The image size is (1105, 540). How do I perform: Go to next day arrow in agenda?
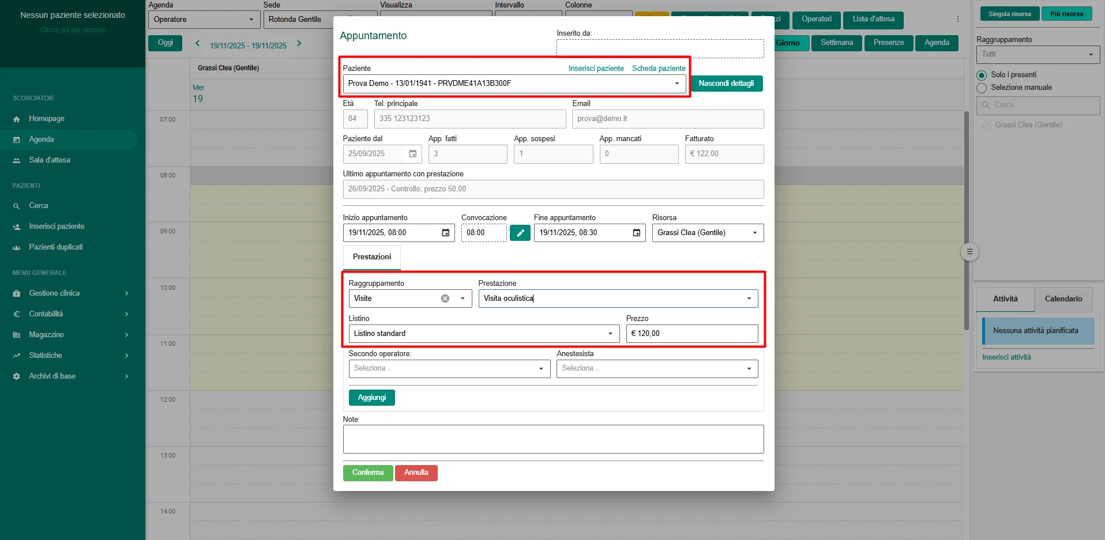(x=299, y=43)
